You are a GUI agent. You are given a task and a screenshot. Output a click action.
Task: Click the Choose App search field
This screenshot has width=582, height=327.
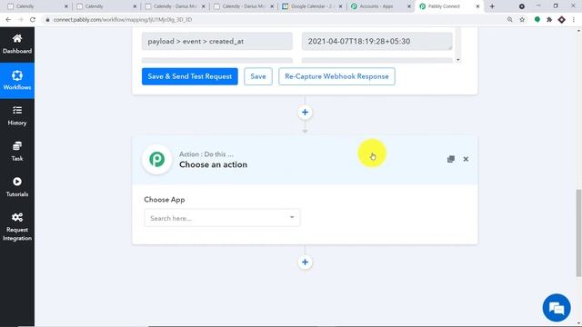pyautogui.click(x=222, y=218)
